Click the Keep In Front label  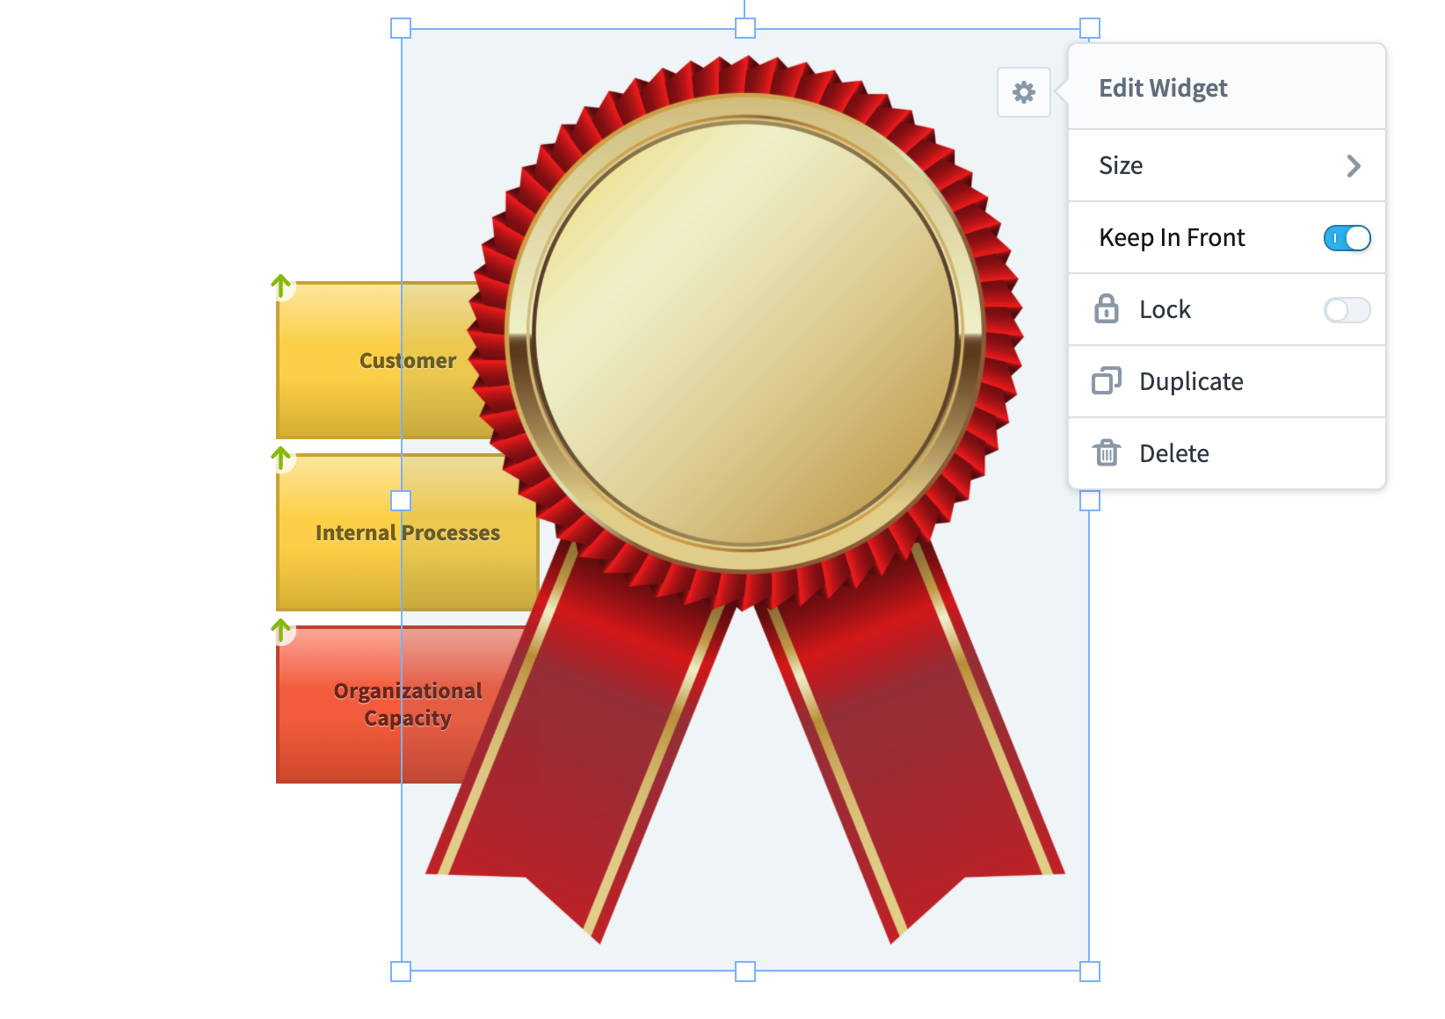click(1172, 238)
